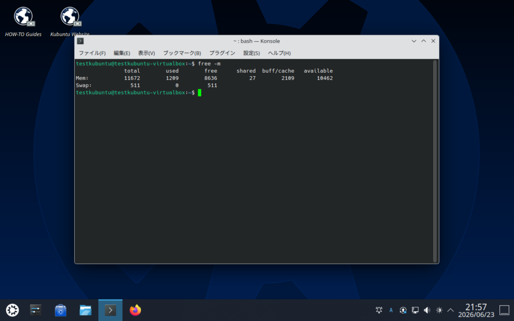Launch Firefox from taskbar

coord(135,310)
